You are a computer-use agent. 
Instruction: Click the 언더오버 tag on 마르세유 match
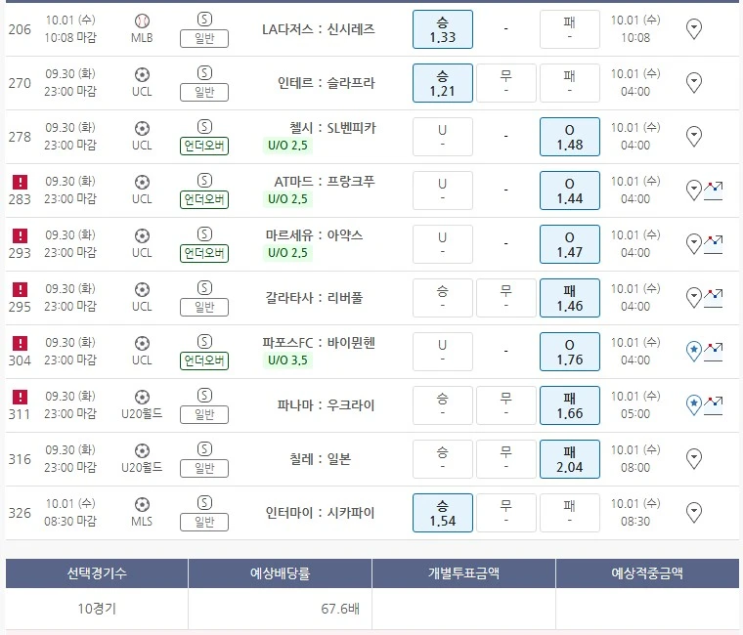(x=204, y=254)
